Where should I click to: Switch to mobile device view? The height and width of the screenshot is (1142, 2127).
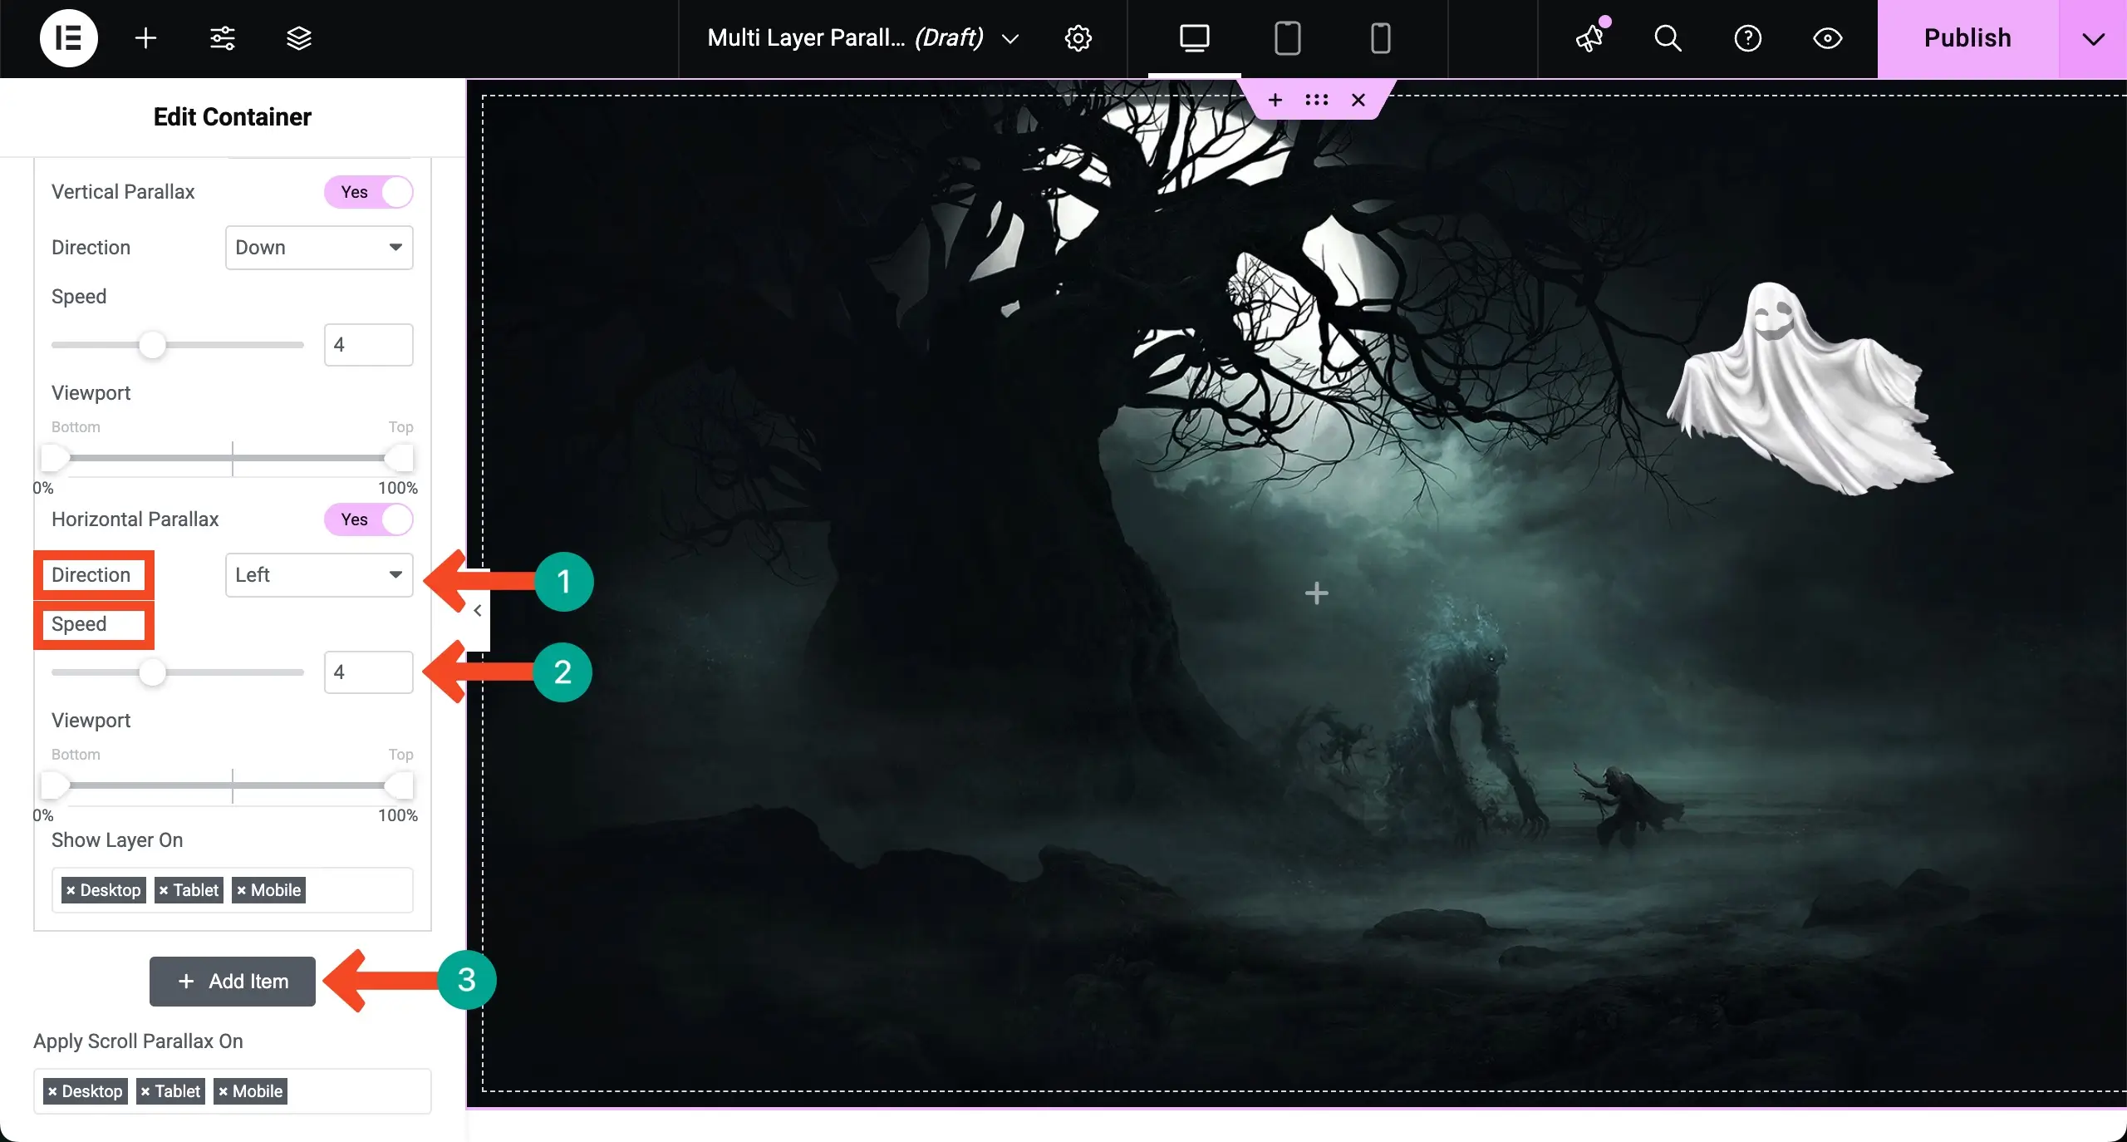point(1380,38)
